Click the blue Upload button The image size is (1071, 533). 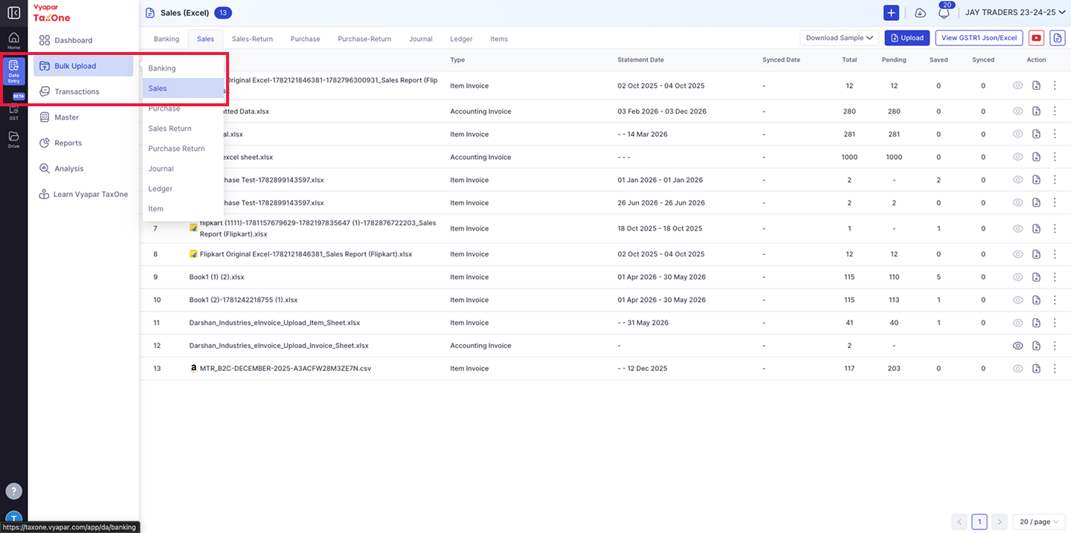click(907, 38)
